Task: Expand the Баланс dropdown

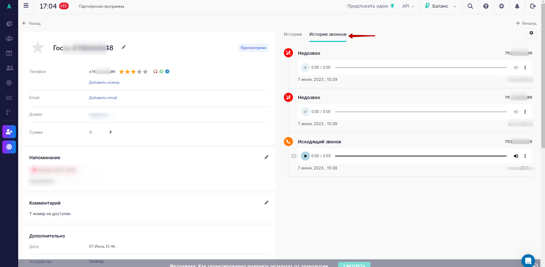Action: [x=440, y=6]
